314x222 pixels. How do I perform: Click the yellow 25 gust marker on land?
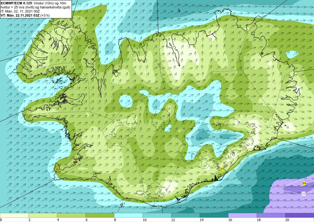(222, 169)
